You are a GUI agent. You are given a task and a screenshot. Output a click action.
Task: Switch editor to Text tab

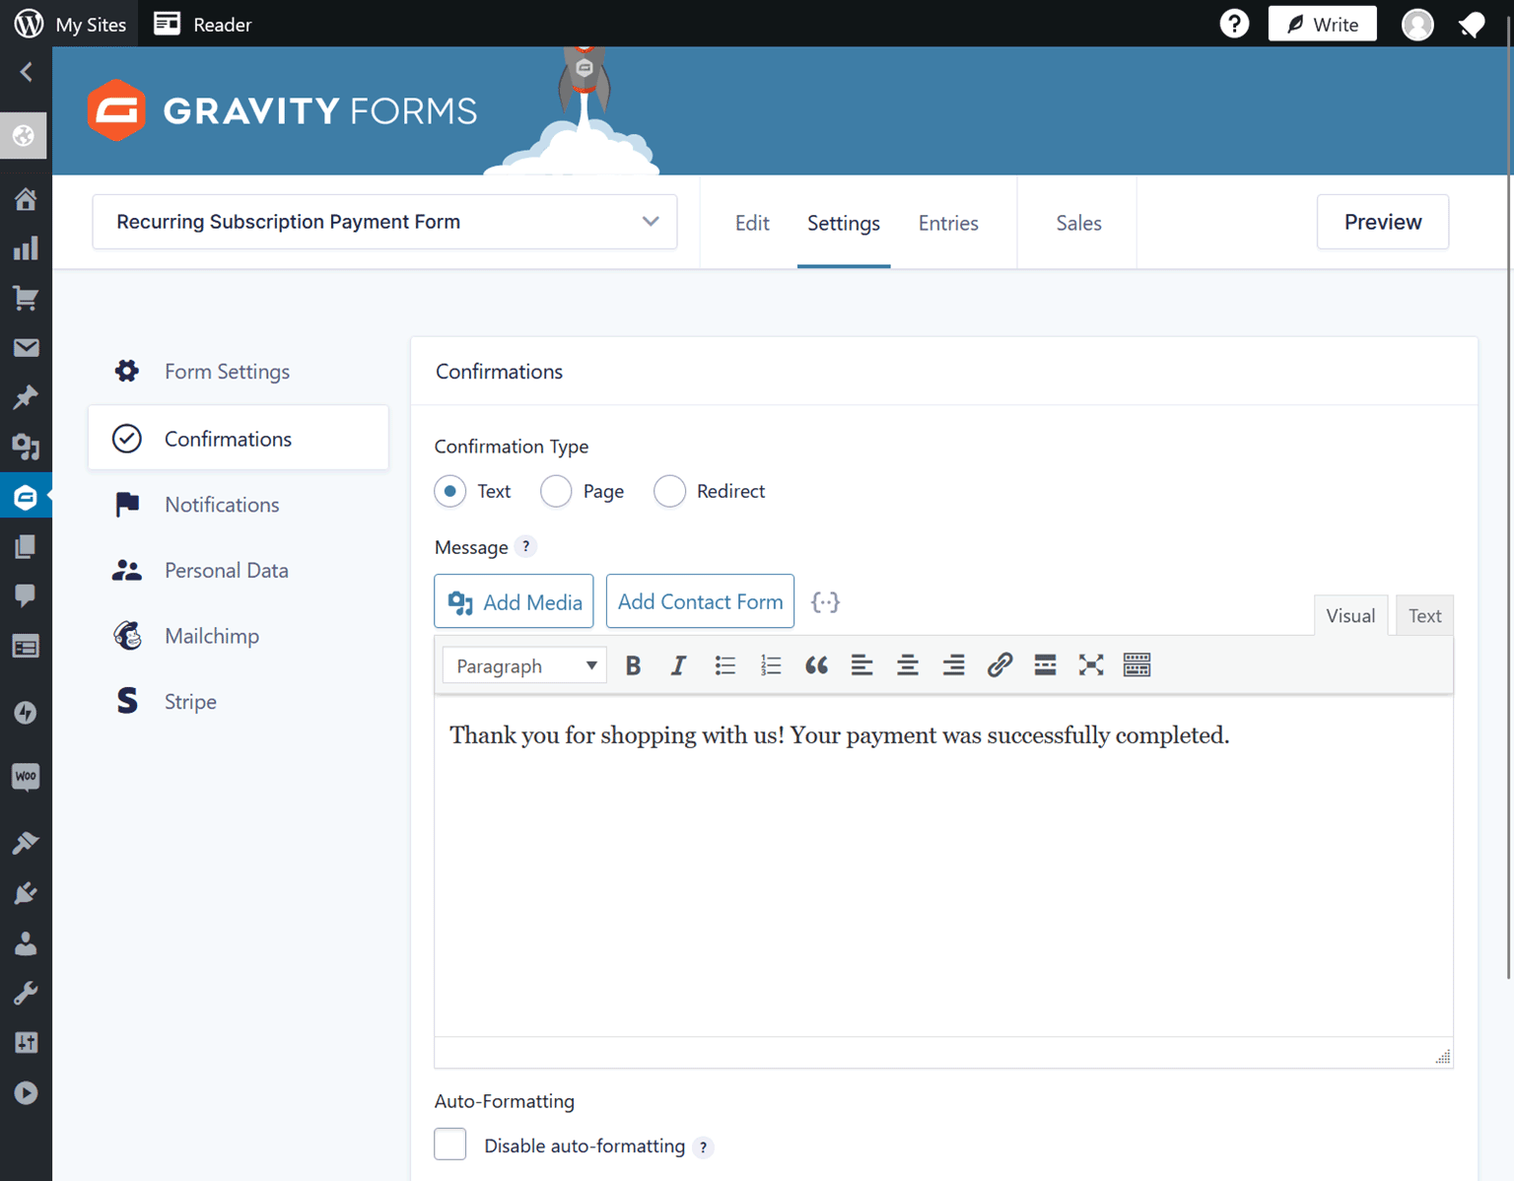pyautogui.click(x=1424, y=616)
